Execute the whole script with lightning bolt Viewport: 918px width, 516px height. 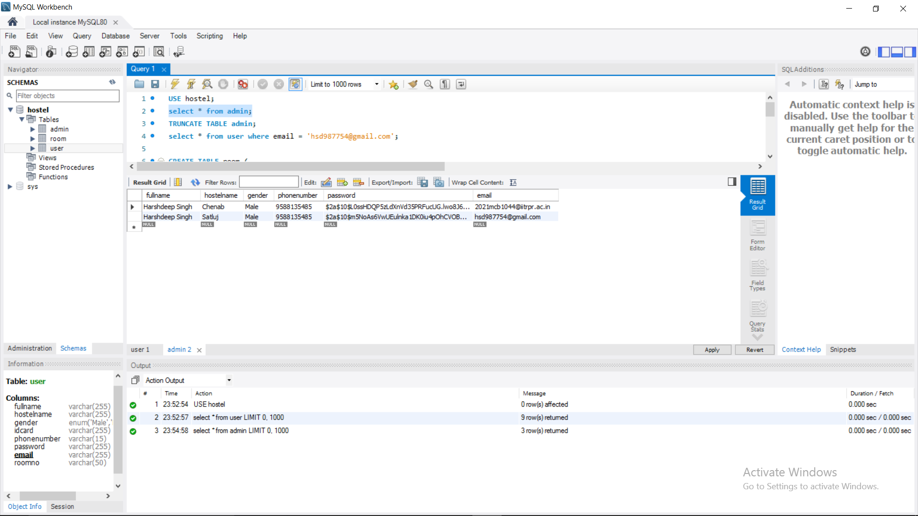coord(175,84)
